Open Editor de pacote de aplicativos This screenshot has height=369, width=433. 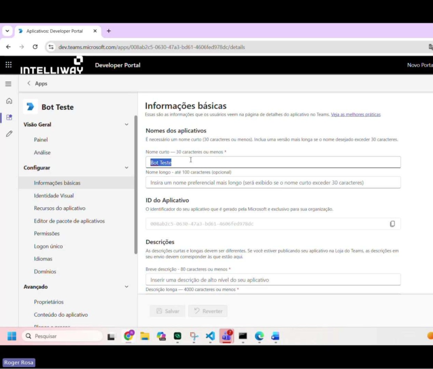69,221
